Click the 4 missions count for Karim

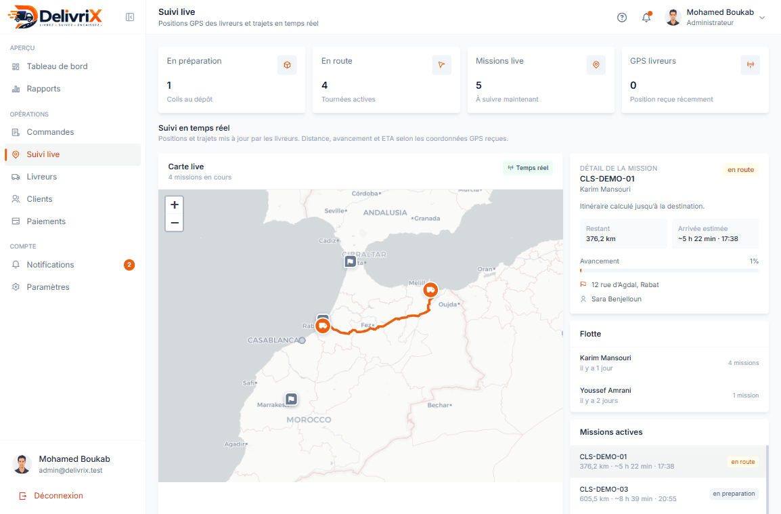(x=743, y=363)
